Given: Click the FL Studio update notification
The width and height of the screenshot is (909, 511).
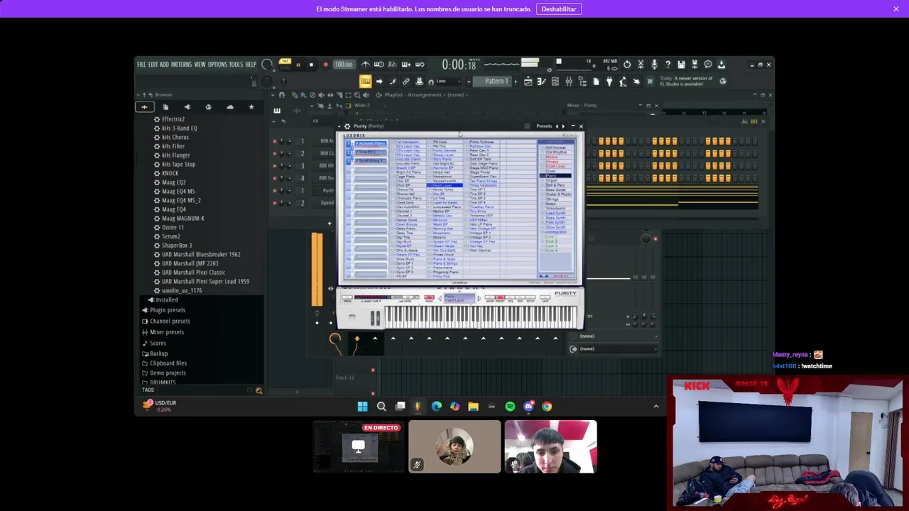Looking at the screenshot, I should click(686, 81).
